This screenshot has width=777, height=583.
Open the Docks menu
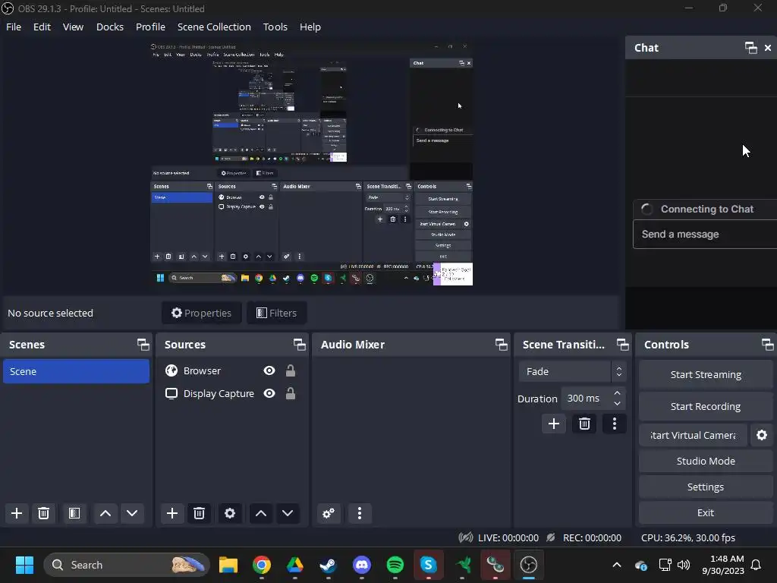point(109,27)
